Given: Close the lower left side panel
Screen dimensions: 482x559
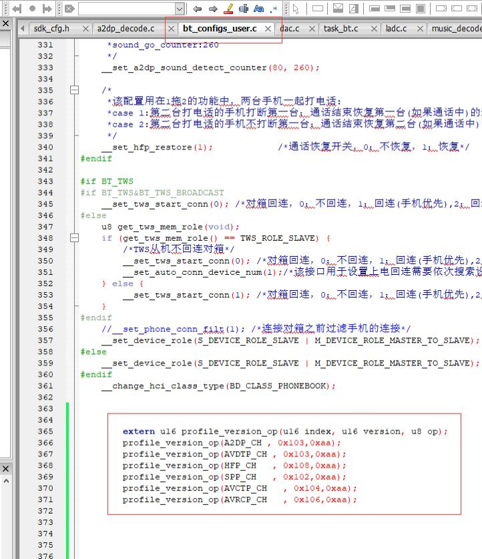Looking at the screenshot, I should [x=6, y=468].
